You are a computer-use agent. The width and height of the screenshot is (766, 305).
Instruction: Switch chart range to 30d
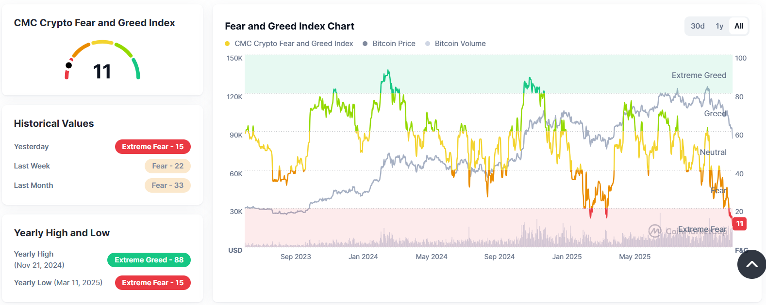[x=698, y=26]
